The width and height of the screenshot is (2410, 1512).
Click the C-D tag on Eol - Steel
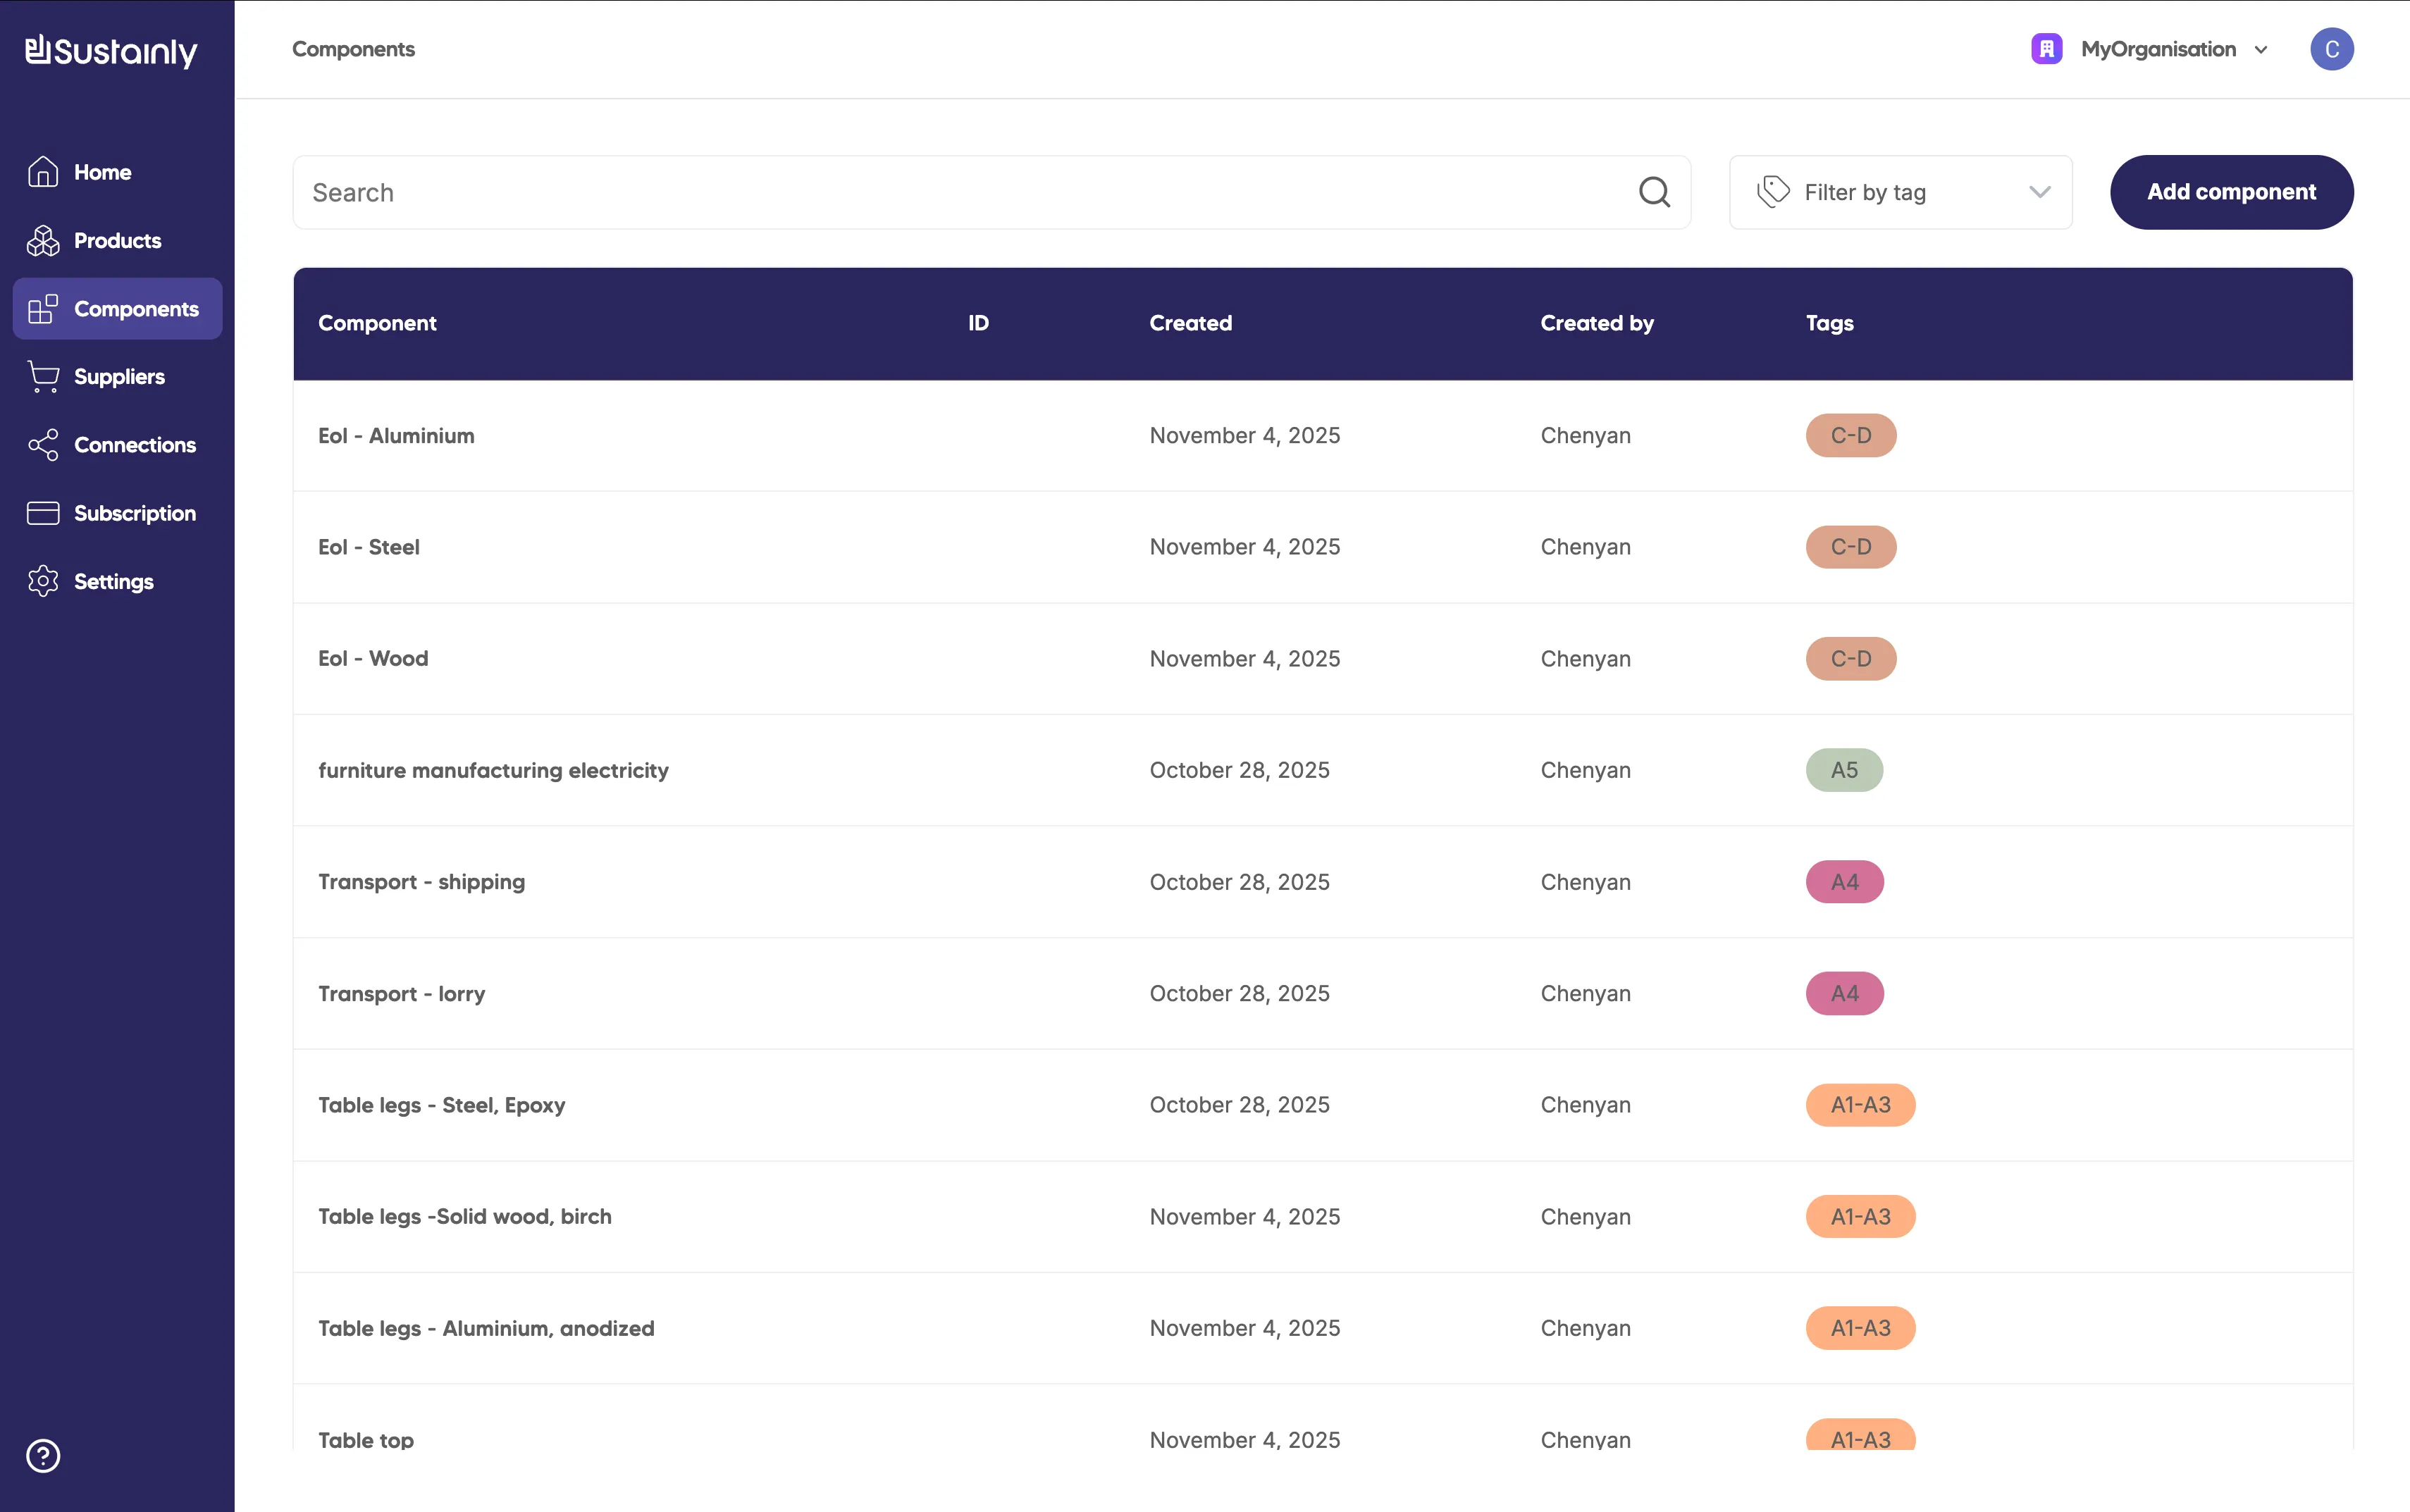click(x=1850, y=547)
